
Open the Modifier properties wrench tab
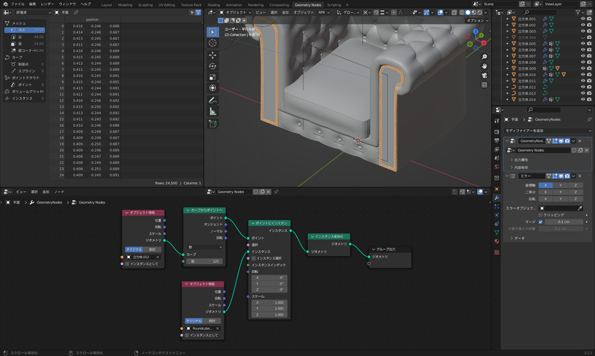(497, 198)
